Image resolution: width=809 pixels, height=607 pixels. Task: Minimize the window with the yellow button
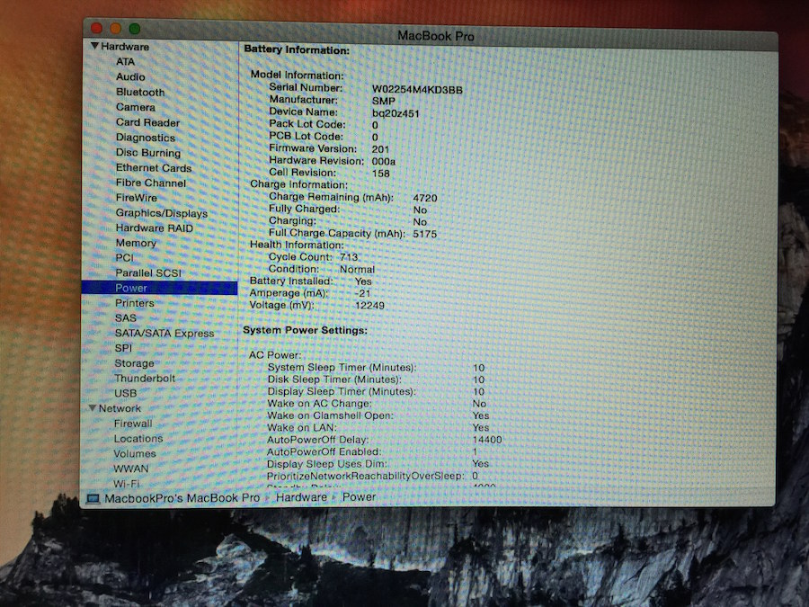[116, 28]
